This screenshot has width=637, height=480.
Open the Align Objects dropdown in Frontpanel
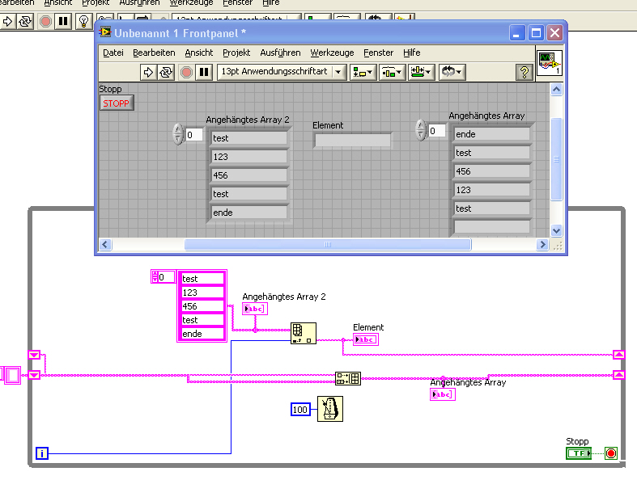click(363, 72)
